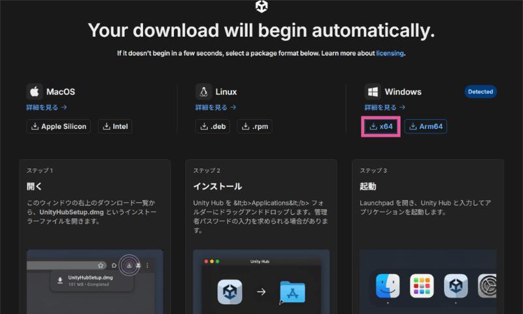Click the Windows section title
This screenshot has width=523, height=314.
(x=403, y=92)
